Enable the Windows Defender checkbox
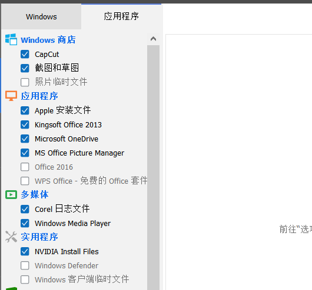The height and width of the screenshot is (290, 312). 25,265
